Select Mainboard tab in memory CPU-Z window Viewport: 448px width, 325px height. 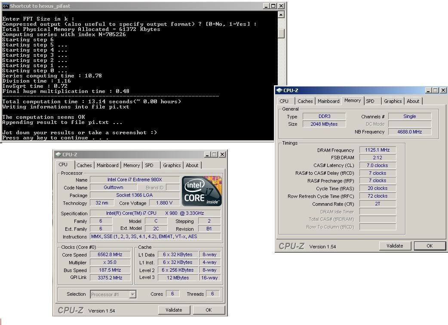(328, 101)
